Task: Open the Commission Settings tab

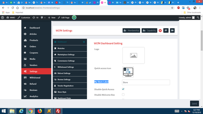Action: click(70, 61)
